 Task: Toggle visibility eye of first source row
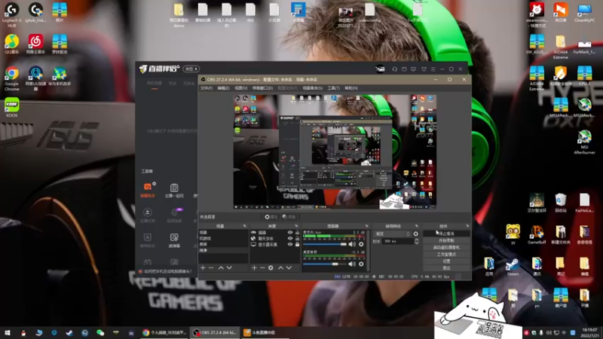point(290,233)
